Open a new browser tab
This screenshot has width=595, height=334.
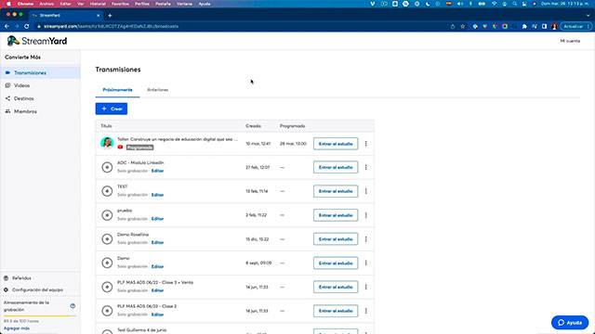click(x=110, y=16)
